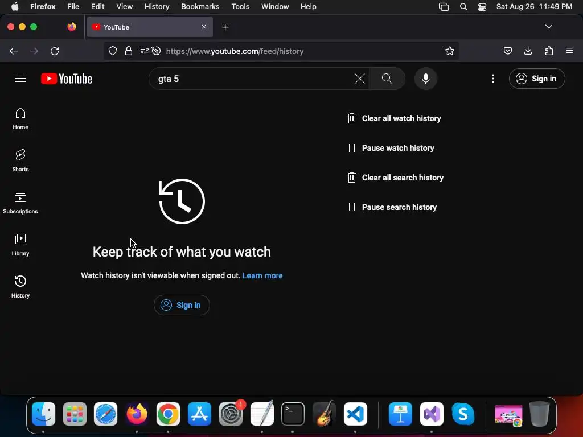
Task: Open the Window menu
Action: click(275, 7)
